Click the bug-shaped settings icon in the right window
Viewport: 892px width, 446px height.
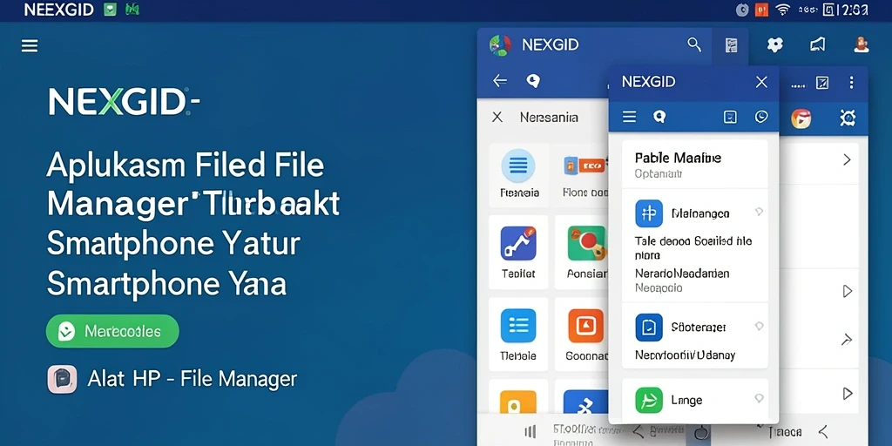point(848,118)
